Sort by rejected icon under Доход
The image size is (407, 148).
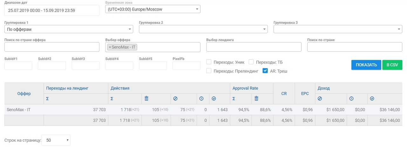[x=320, y=99]
